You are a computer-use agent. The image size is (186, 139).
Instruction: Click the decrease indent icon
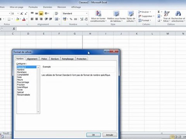(46, 19)
